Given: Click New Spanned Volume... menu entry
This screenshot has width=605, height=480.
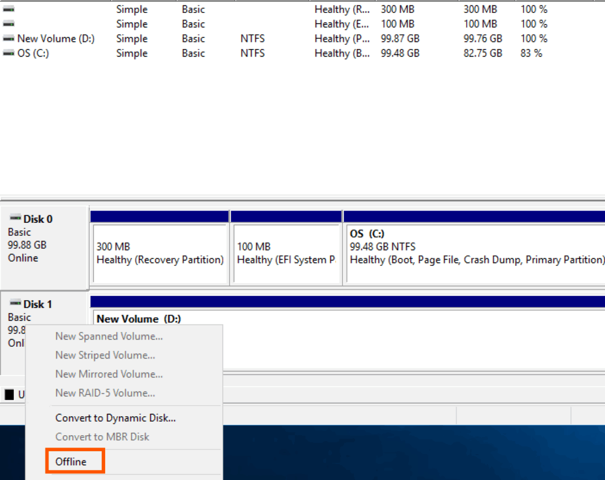Looking at the screenshot, I should tap(109, 336).
